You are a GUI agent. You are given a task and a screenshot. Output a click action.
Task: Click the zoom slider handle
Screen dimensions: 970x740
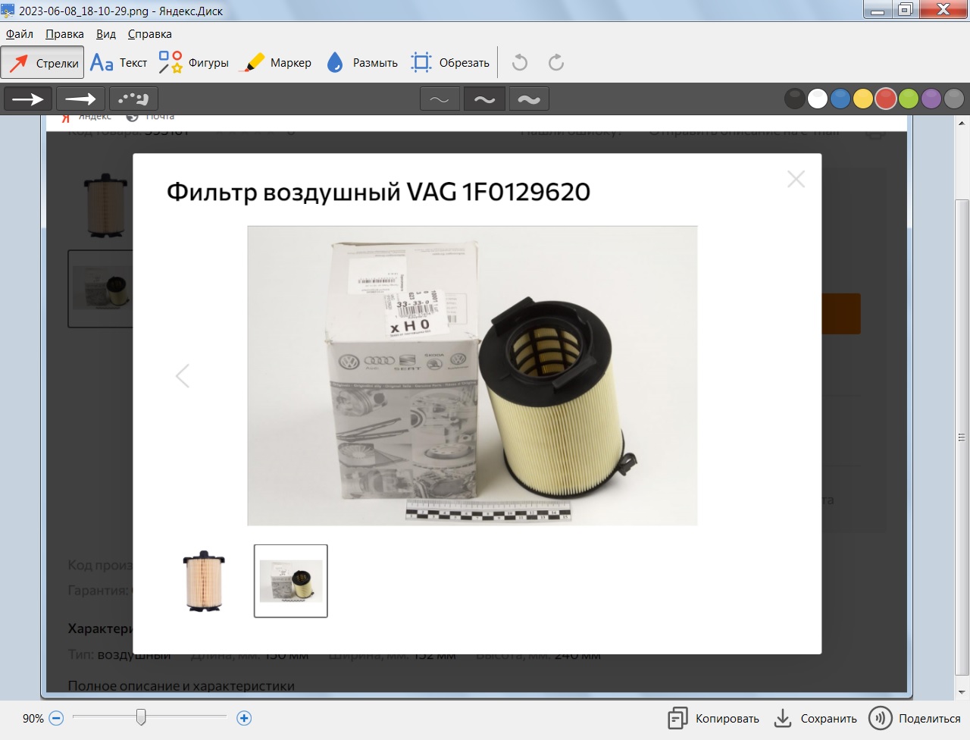pos(141,716)
